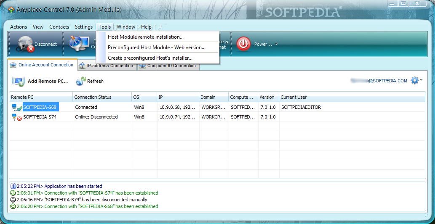Choose Preconfigured Host Module - Web version
This screenshot has height=224, width=435.
(157, 47)
